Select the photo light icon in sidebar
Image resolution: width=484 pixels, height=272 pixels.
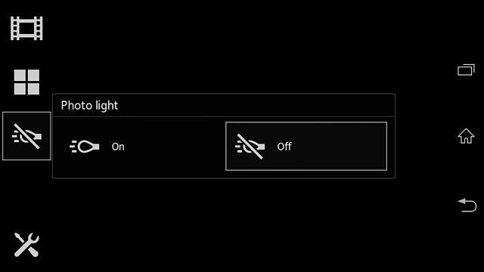(26, 136)
